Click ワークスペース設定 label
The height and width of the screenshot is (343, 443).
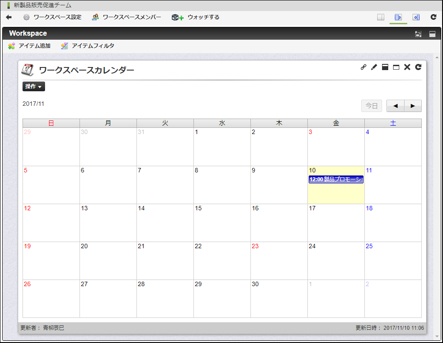[x=57, y=17]
